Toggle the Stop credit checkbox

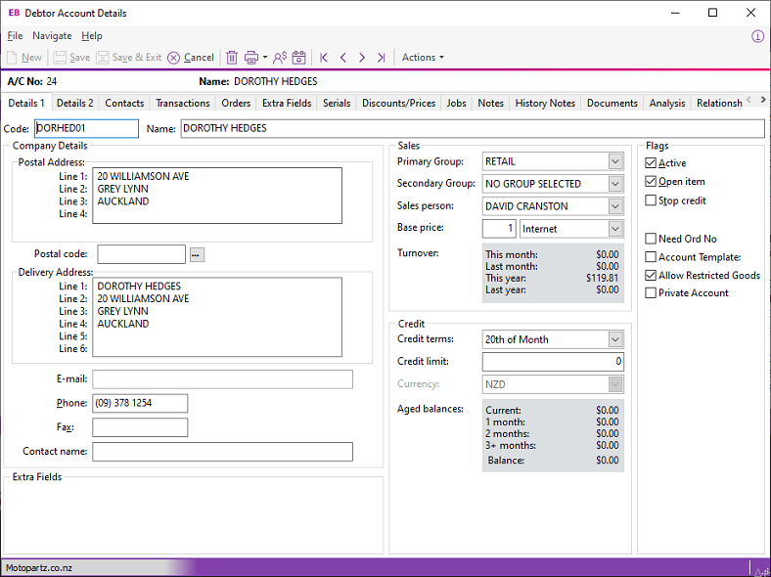click(652, 200)
